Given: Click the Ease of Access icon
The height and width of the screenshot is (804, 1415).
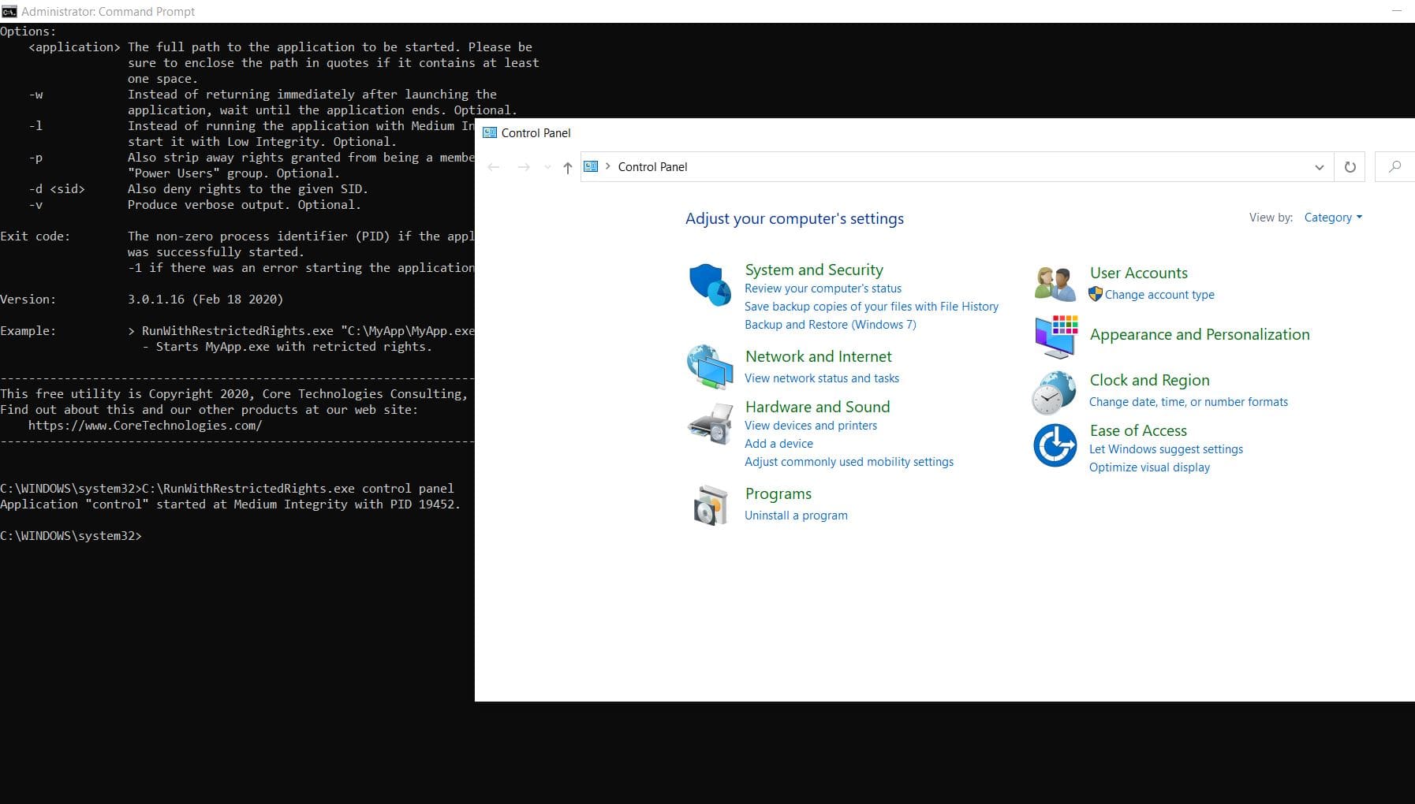Looking at the screenshot, I should click(x=1055, y=445).
